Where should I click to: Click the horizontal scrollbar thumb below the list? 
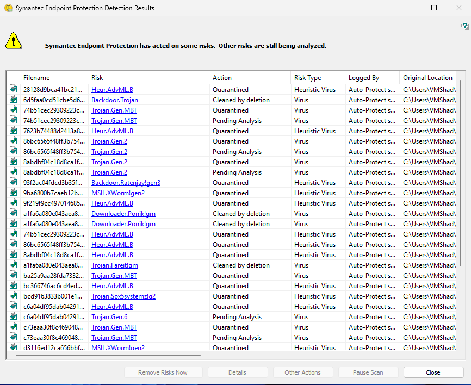[x=108, y=355]
